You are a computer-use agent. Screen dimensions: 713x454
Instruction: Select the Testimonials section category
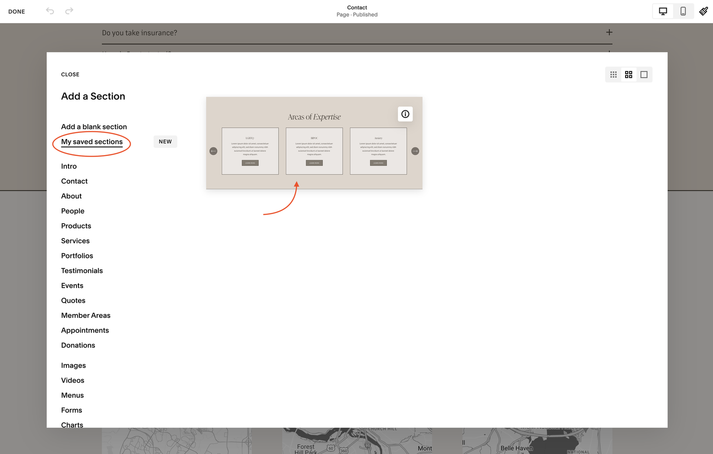82,270
